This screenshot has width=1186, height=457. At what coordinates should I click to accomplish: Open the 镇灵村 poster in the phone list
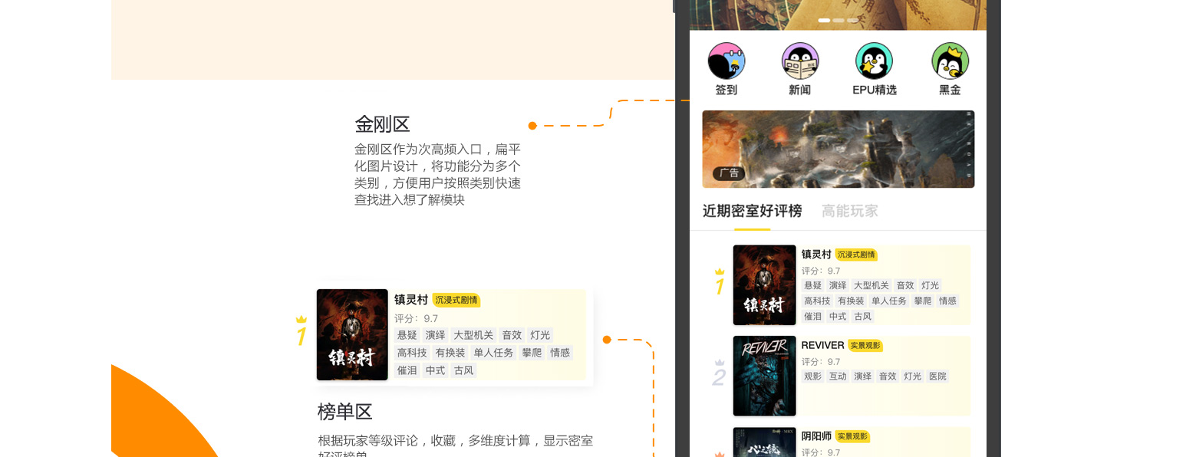[x=764, y=285]
